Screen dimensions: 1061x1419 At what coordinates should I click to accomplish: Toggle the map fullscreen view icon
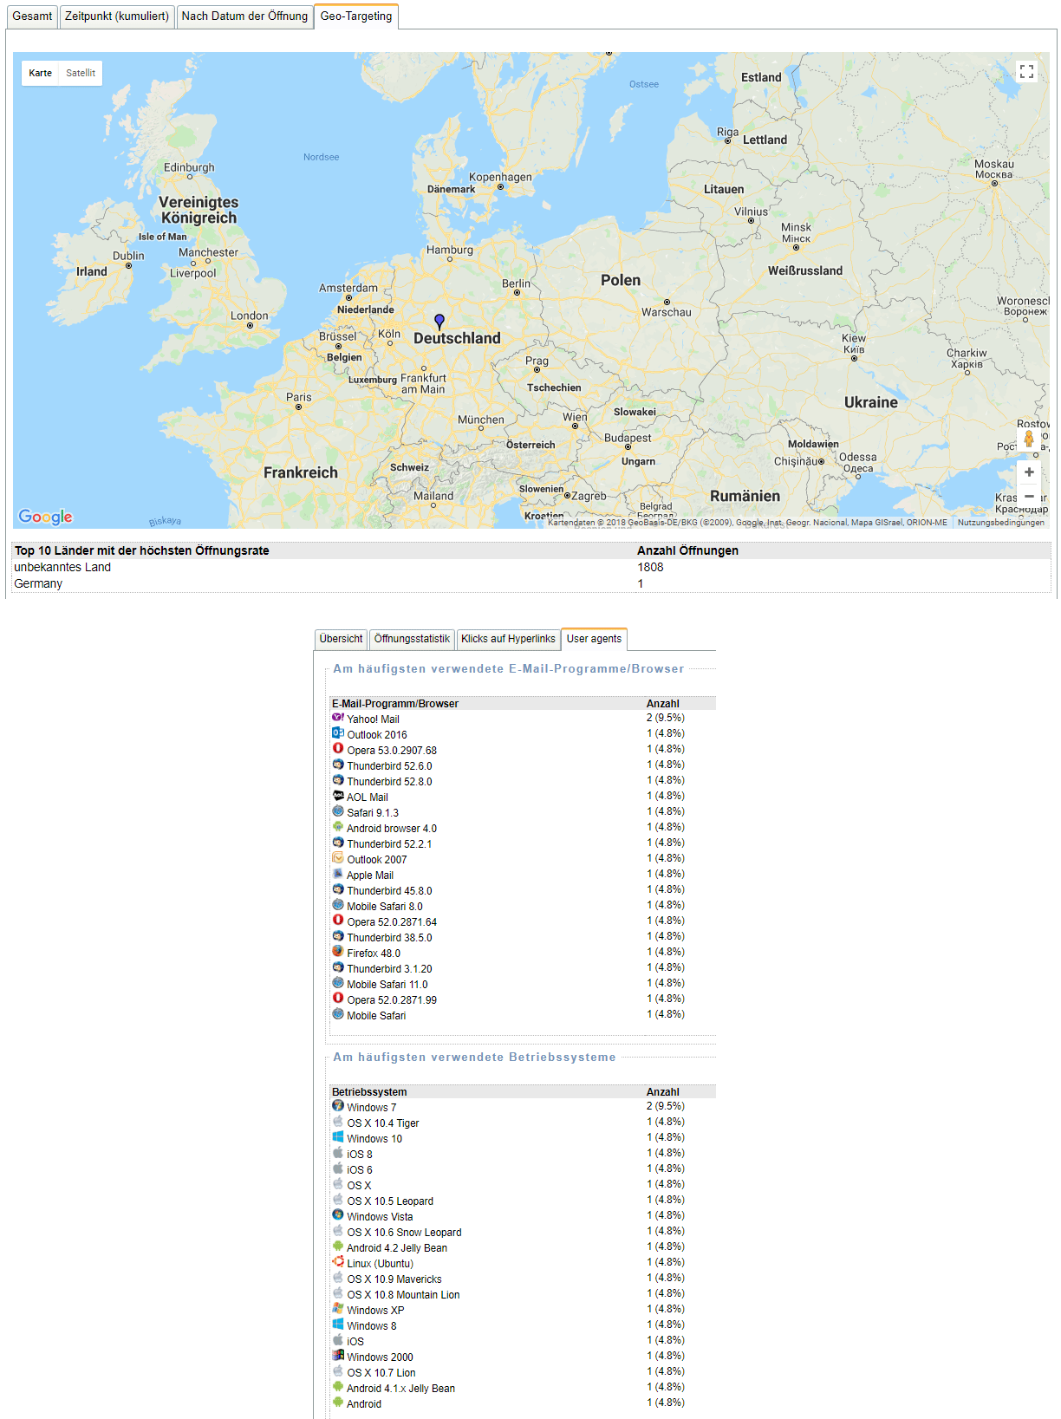pyautogui.click(x=1026, y=72)
